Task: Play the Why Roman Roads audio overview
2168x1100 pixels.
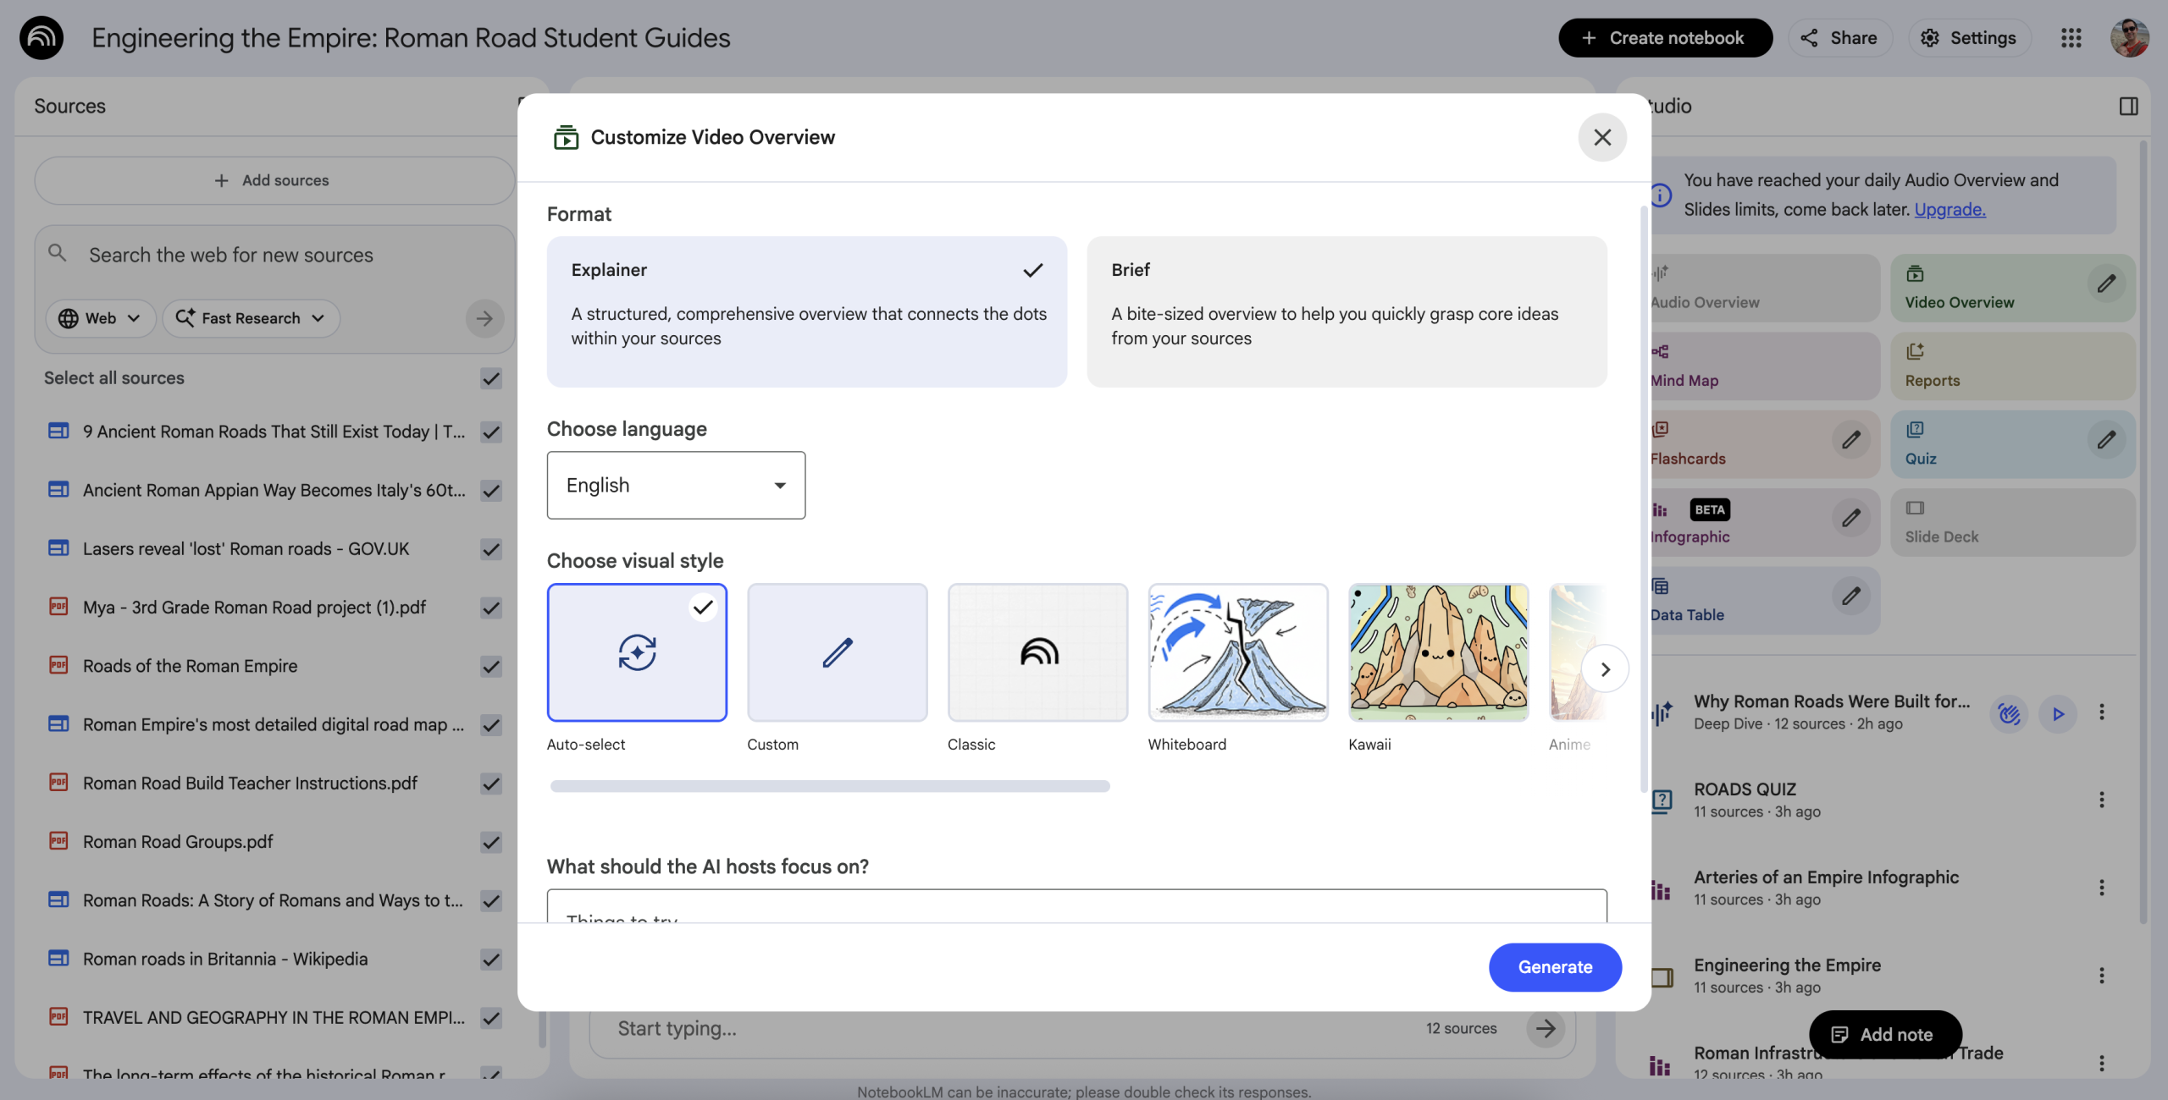Action: click(x=2058, y=713)
